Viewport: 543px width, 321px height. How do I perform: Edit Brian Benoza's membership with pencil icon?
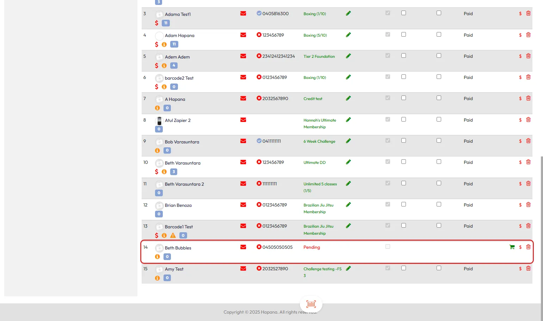tap(348, 205)
